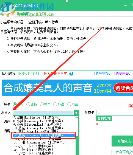Viewport: 133px width, 155px height.
Task: Choose 10.艾诚 Aicheng voice option
Action: [44, 128]
